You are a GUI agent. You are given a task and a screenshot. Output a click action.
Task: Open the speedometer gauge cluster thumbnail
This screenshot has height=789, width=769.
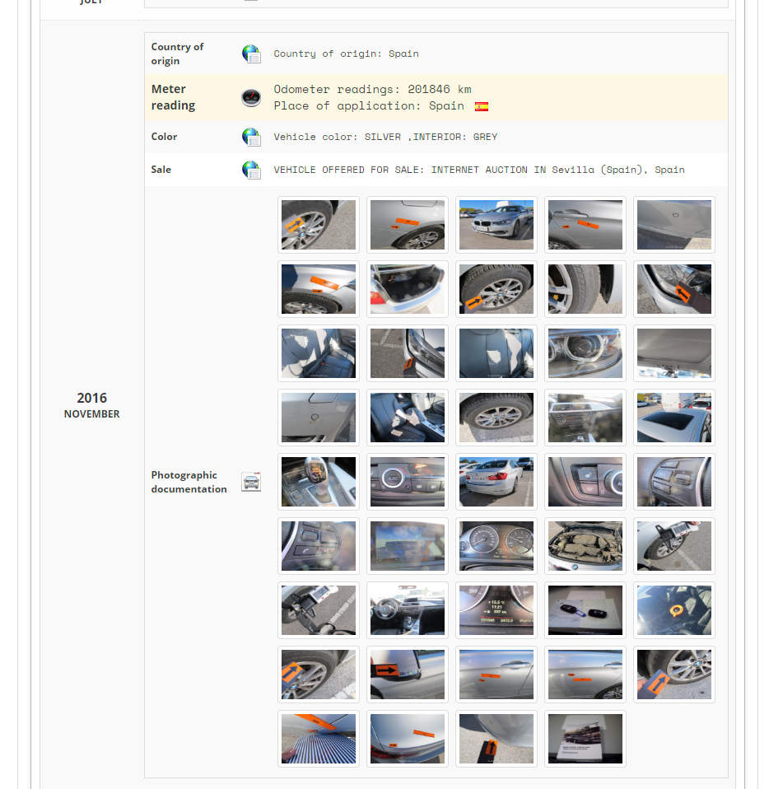(x=496, y=546)
